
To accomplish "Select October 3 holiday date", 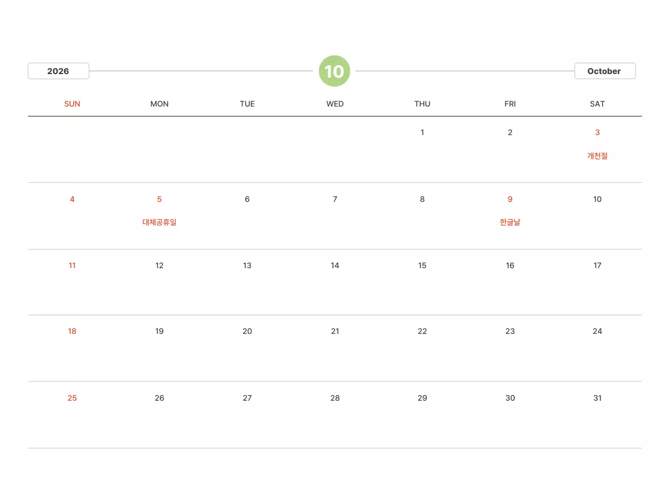I will 597,133.
